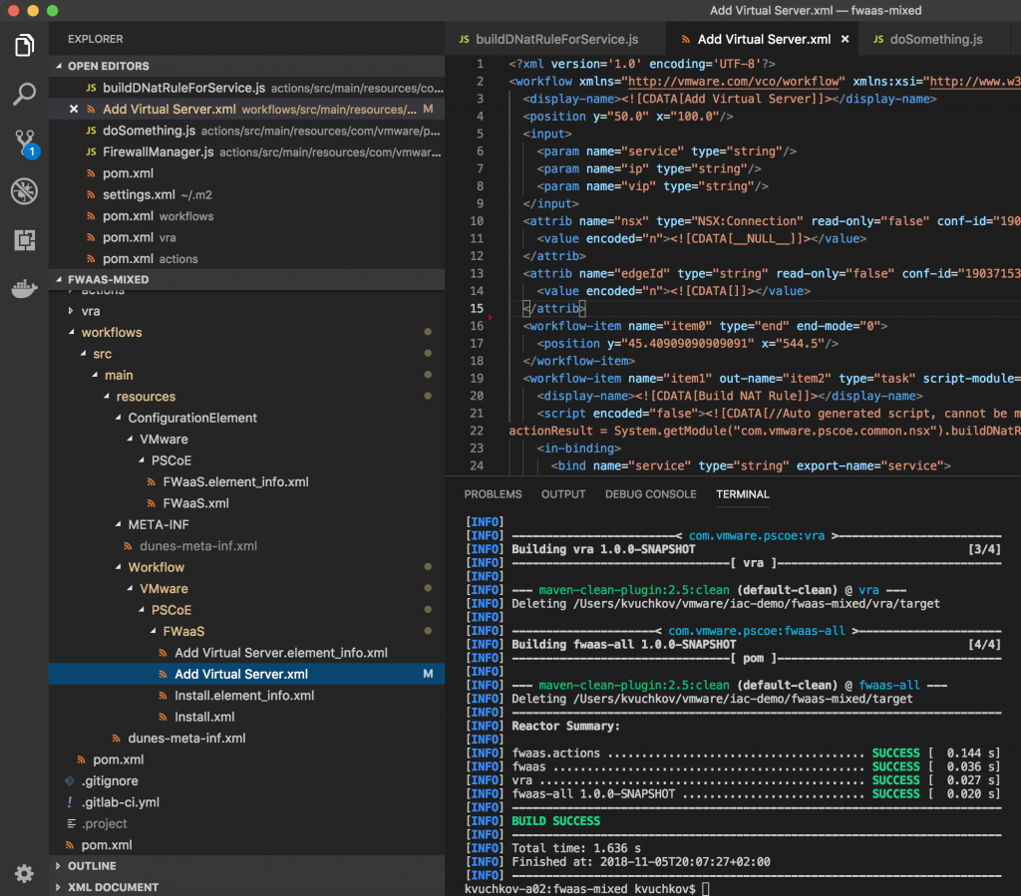This screenshot has width=1021, height=896.
Task: Close Add Virtual Server.xml from Open Editors list
Action: (72, 109)
